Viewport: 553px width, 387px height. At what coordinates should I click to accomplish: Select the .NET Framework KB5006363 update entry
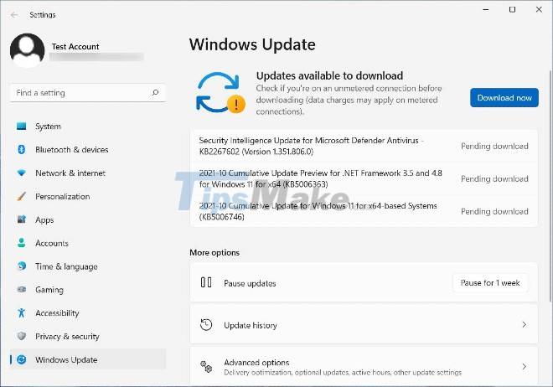coord(364,178)
